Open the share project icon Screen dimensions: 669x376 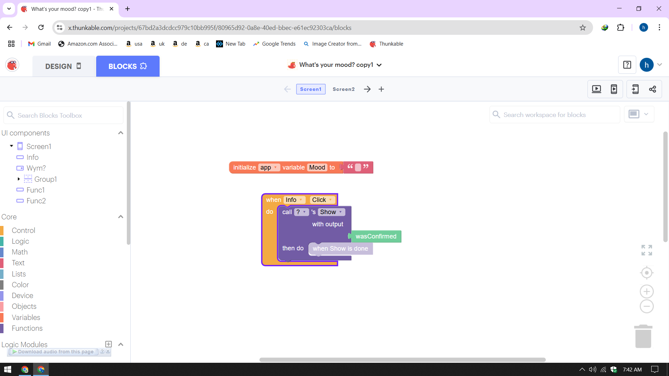point(653,89)
